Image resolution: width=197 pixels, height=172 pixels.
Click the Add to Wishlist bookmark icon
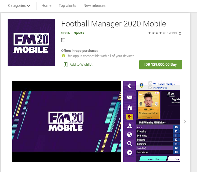pyautogui.click(x=66, y=64)
